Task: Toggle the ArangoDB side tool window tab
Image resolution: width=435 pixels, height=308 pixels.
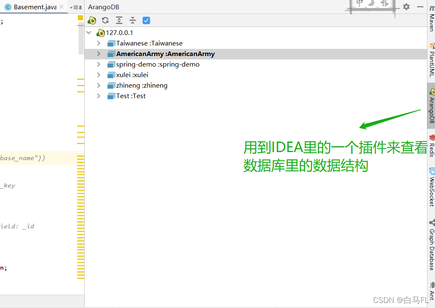Action: [431, 106]
